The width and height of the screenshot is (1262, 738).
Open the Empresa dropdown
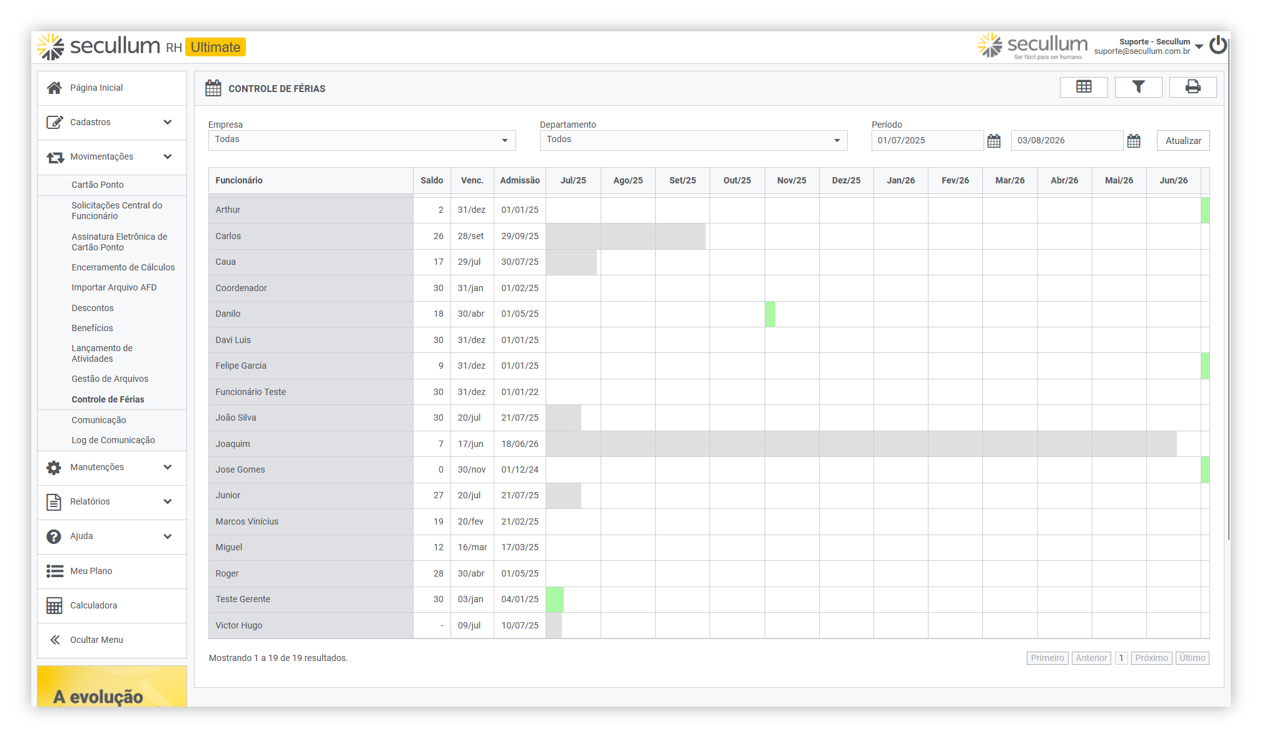pos(362,140)
